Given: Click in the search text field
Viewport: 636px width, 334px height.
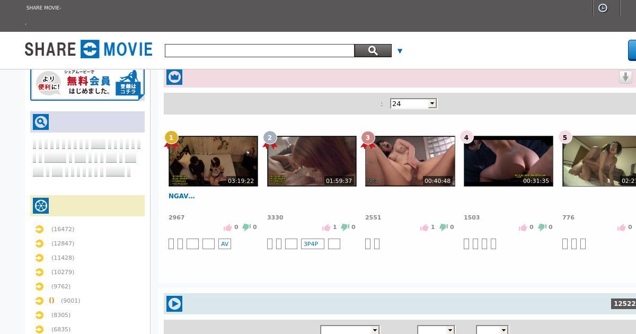Looking at the screenshot, I should pos(260,50).
